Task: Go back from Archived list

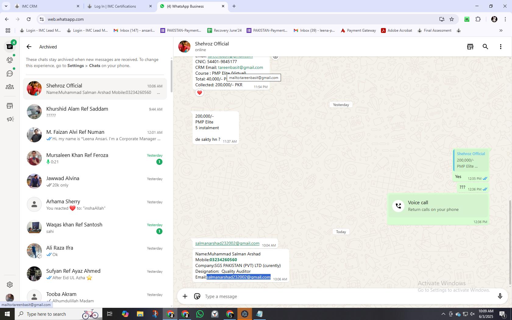Action: (29, 47)
